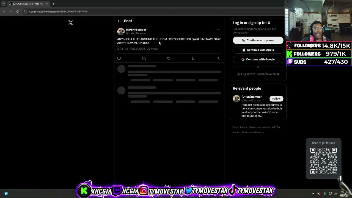352x198 pixels.
Task: Click Continue with Apple
Action: coord(258,50)
